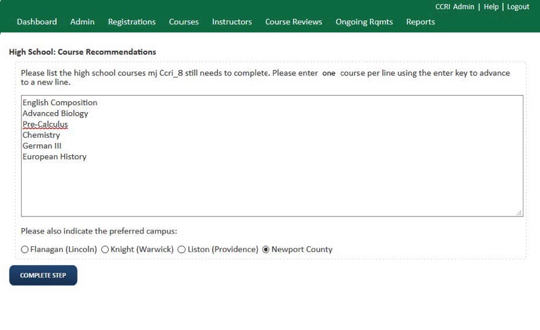Open the Admin menu

(x=82, y=22)
